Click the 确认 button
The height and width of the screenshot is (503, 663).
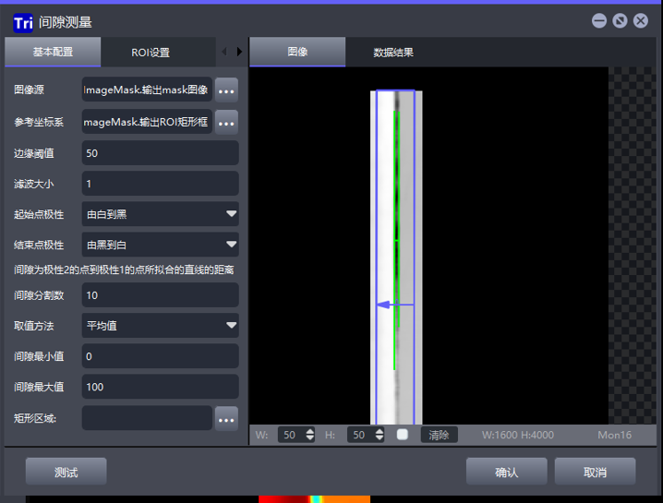point(506,473)
